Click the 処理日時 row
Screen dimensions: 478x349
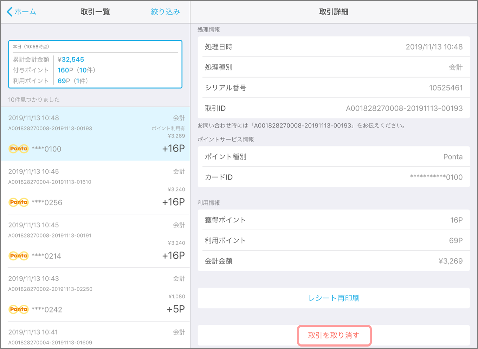click(334, 47)
